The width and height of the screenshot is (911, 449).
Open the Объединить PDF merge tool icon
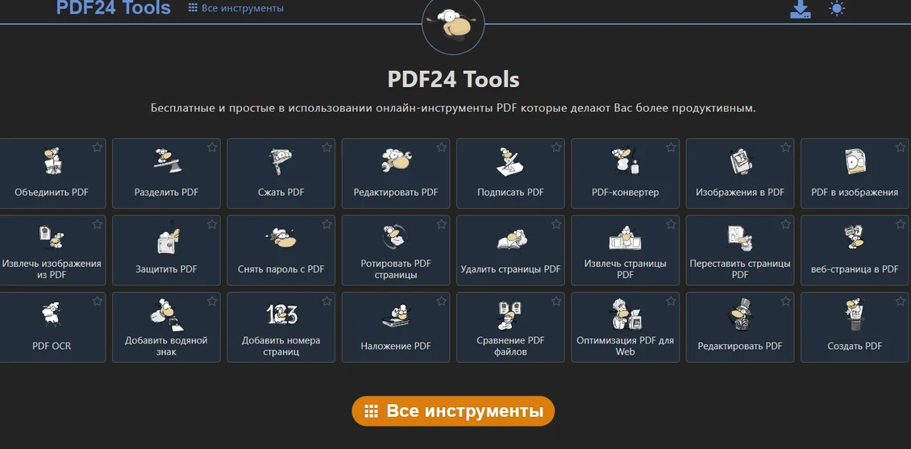pyautogui.click(x=52, y=161)
